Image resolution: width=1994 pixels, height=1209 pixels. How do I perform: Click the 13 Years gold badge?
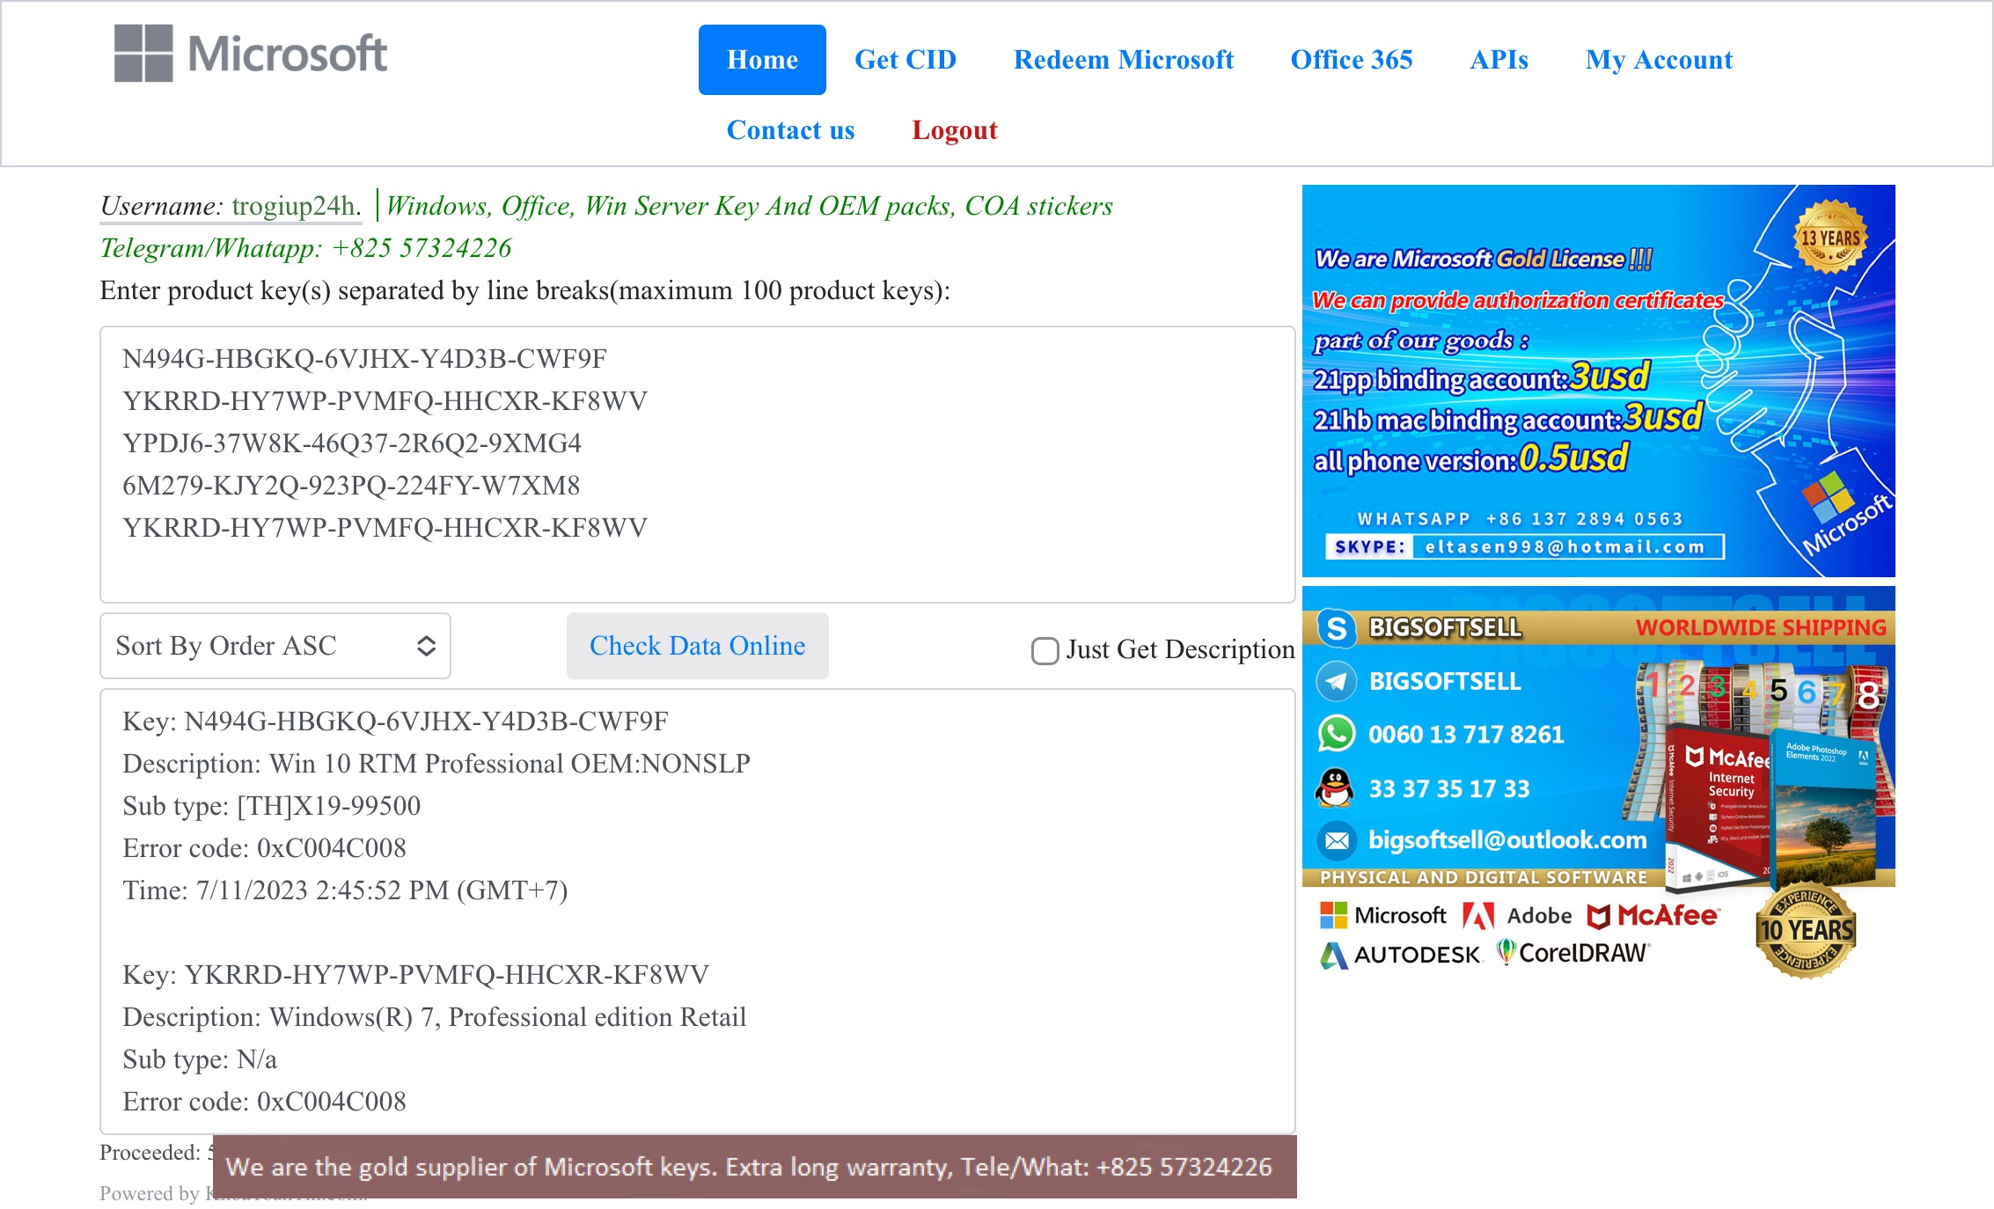[x=1830, y=238]
